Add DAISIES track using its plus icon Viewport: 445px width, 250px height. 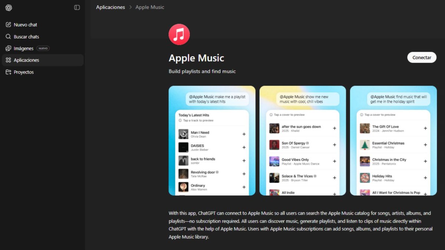(244, 147)
